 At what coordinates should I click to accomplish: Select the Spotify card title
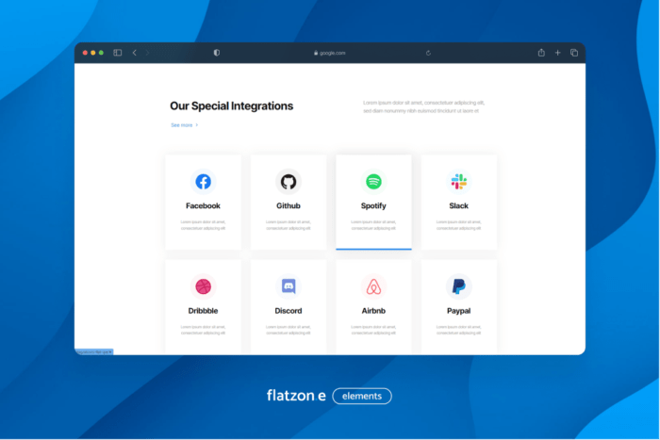373,205
